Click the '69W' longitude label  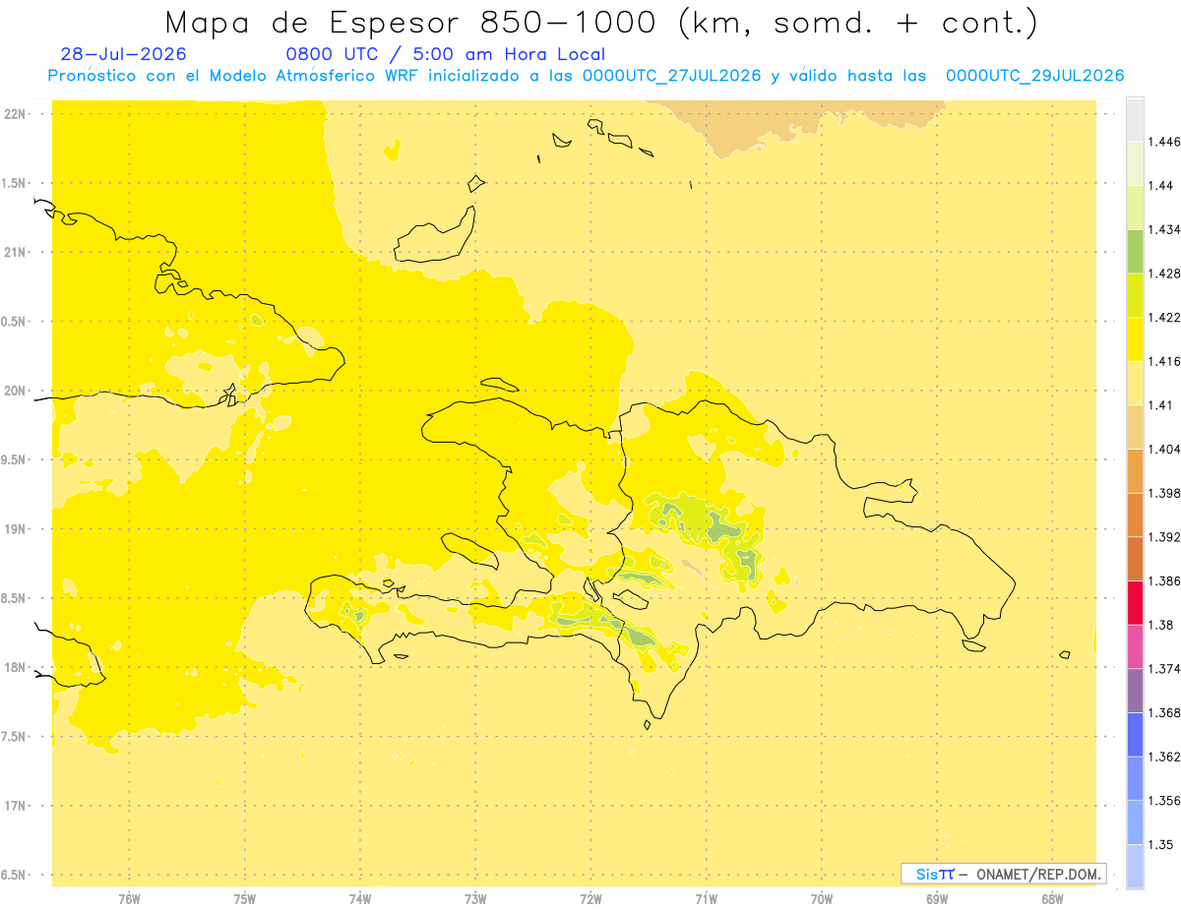tap(937, 899)
